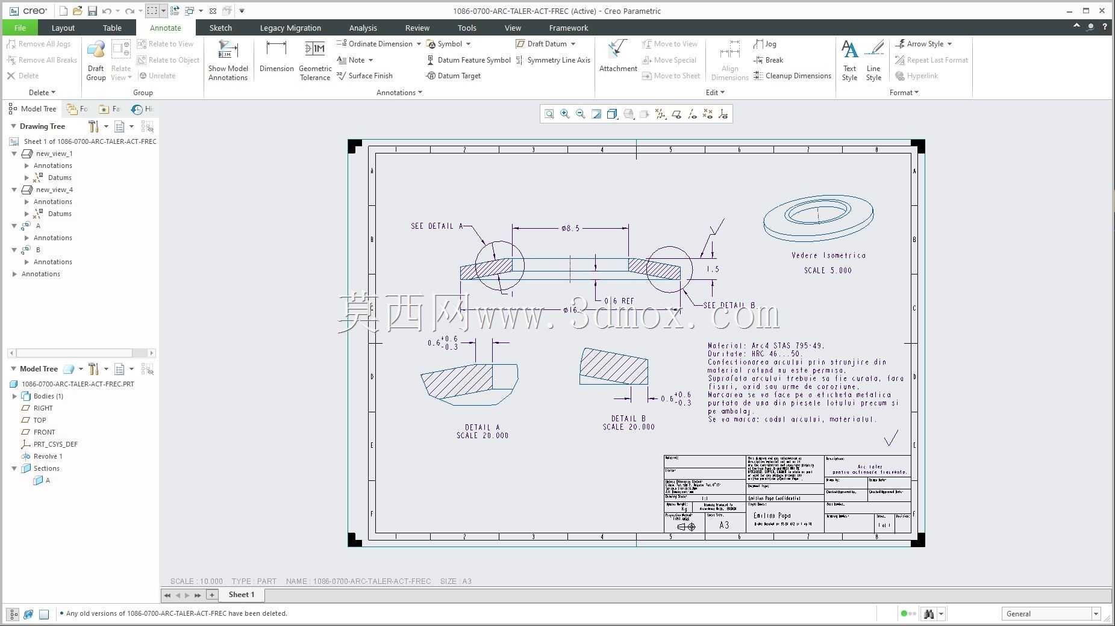Toggle the selection box mode button
1115x626 pixels.
[x=152, y=11]
